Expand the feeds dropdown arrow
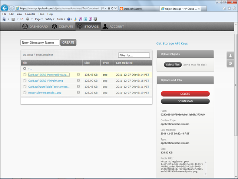238x179 pixels. click(x=17, y=19)
